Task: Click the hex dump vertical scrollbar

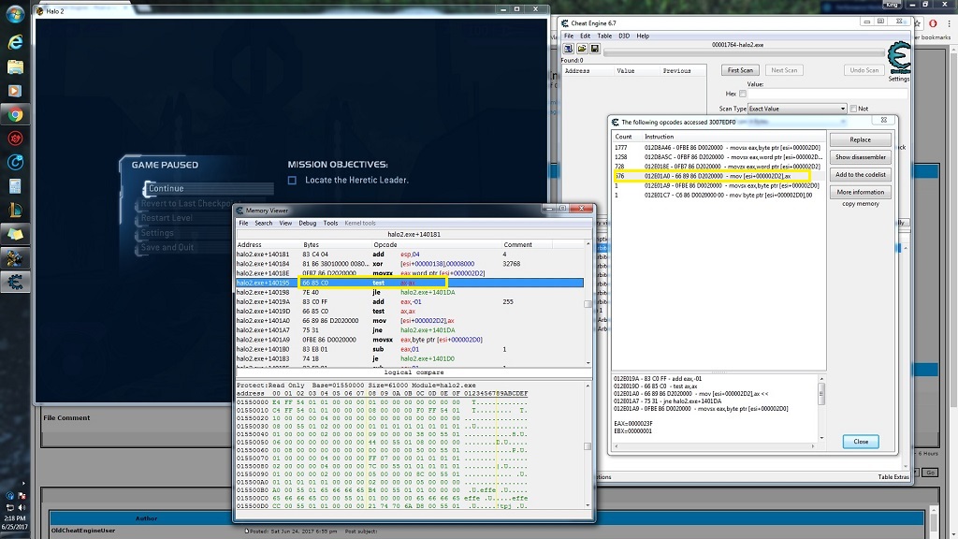Action: [x=588, y=445]
